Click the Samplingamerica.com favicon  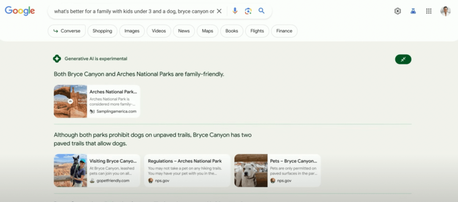click(92, 112)
